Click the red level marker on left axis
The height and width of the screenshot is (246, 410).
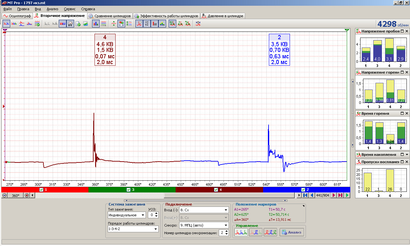4,106
